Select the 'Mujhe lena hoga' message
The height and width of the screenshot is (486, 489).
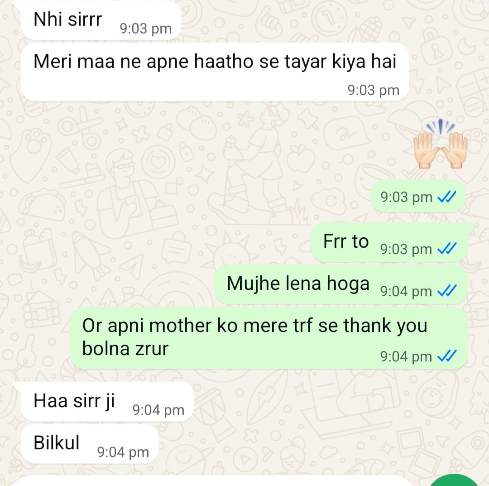pos(341,284)
